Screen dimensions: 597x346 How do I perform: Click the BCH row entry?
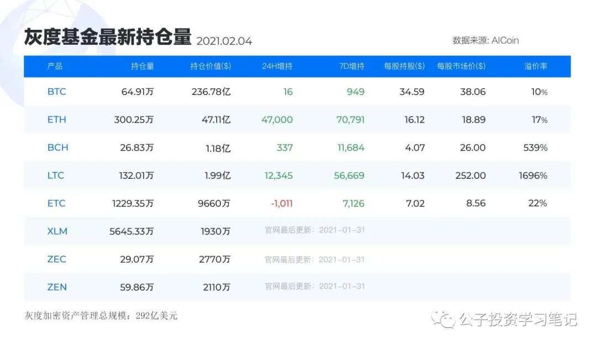point(56,147)
